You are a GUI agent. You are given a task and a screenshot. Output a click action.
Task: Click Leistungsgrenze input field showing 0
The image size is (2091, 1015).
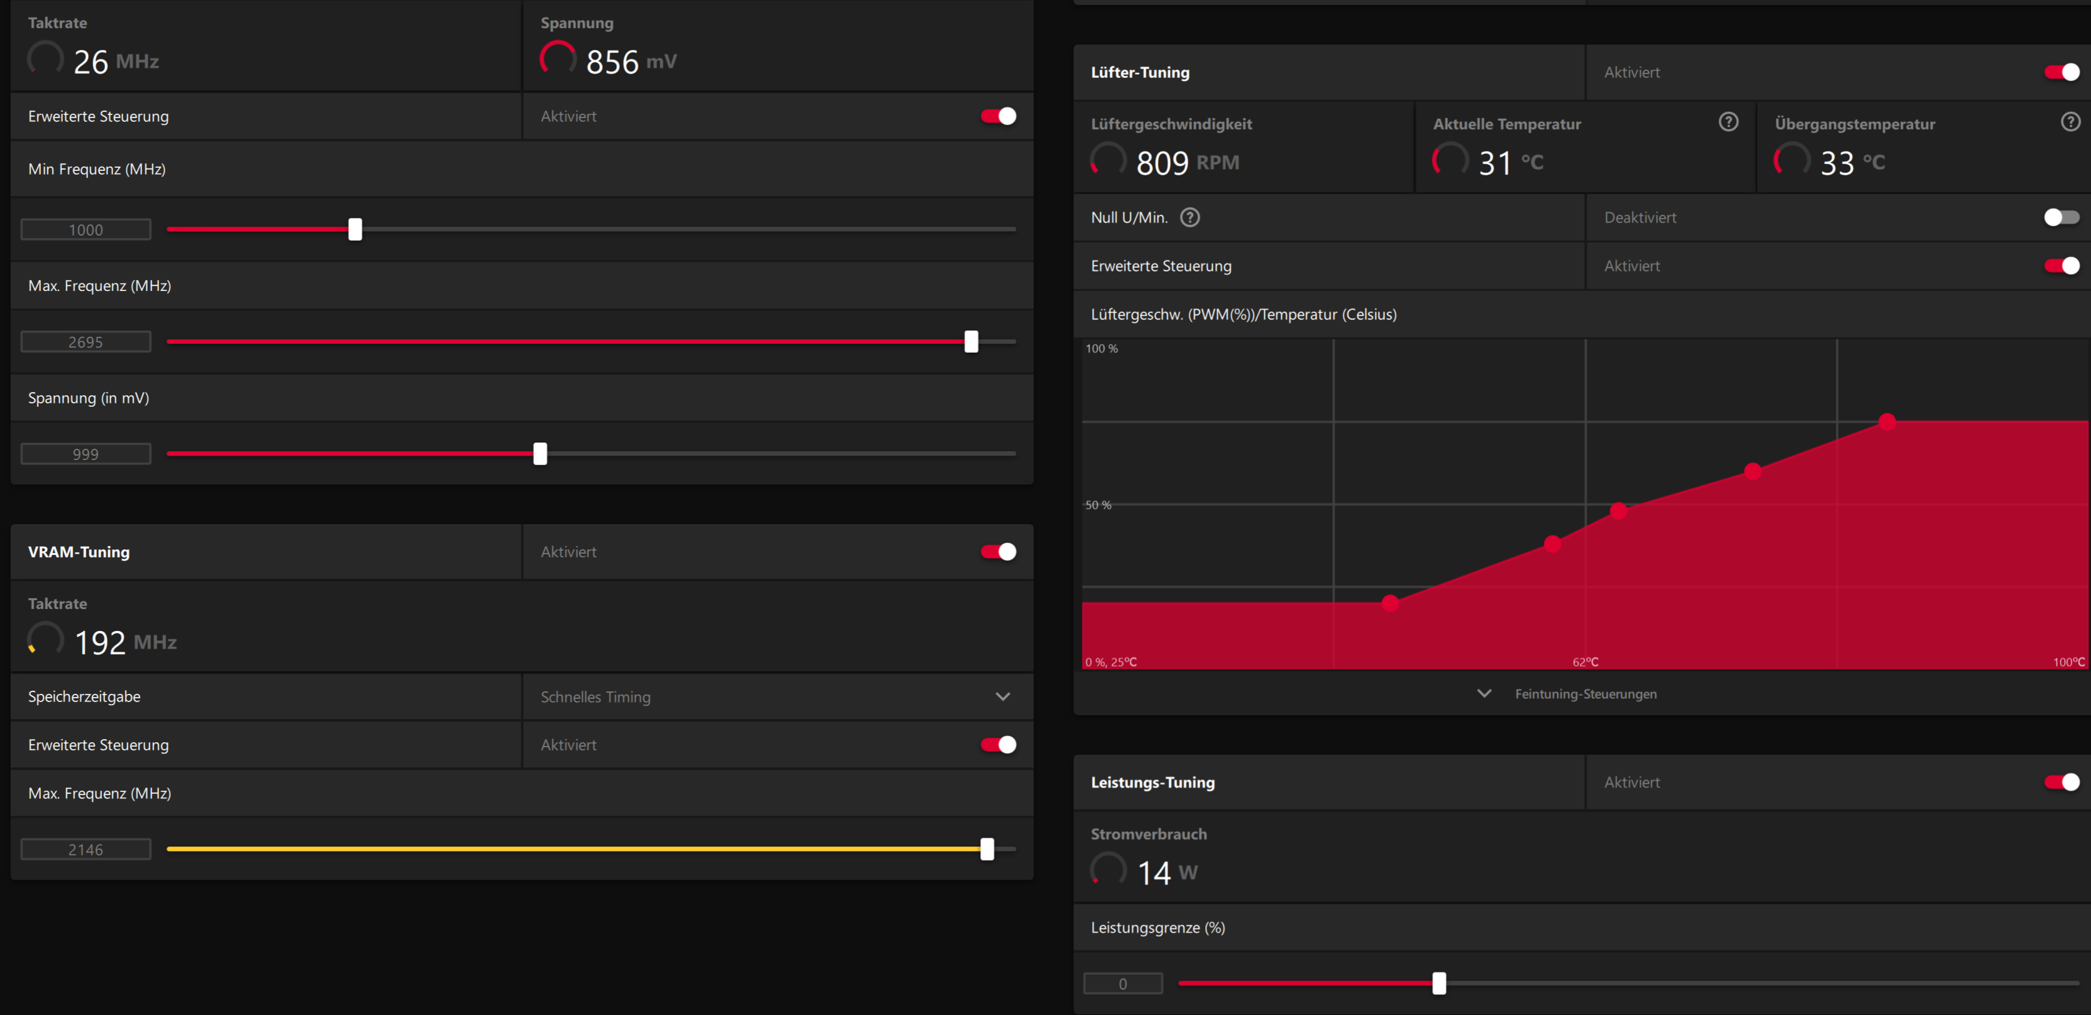1123,984
